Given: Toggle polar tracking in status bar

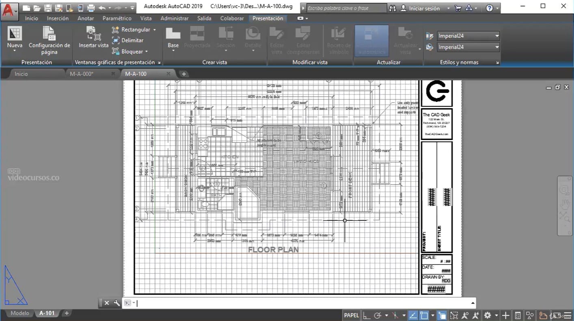Looking at the screenshot, I should coord(378,315).
